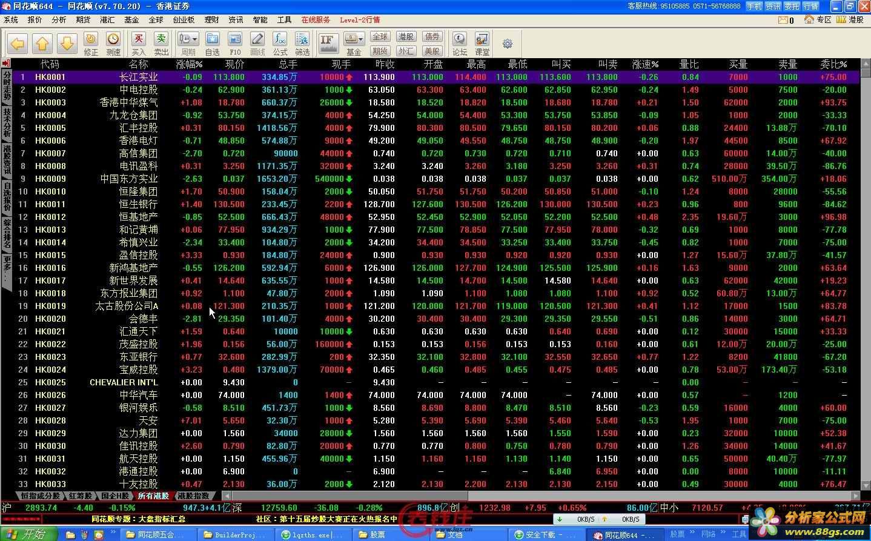Switch to the 恒指成分股 tab
Image resolution: width=871 pixels, height=541 pixels.
point(40,496)
